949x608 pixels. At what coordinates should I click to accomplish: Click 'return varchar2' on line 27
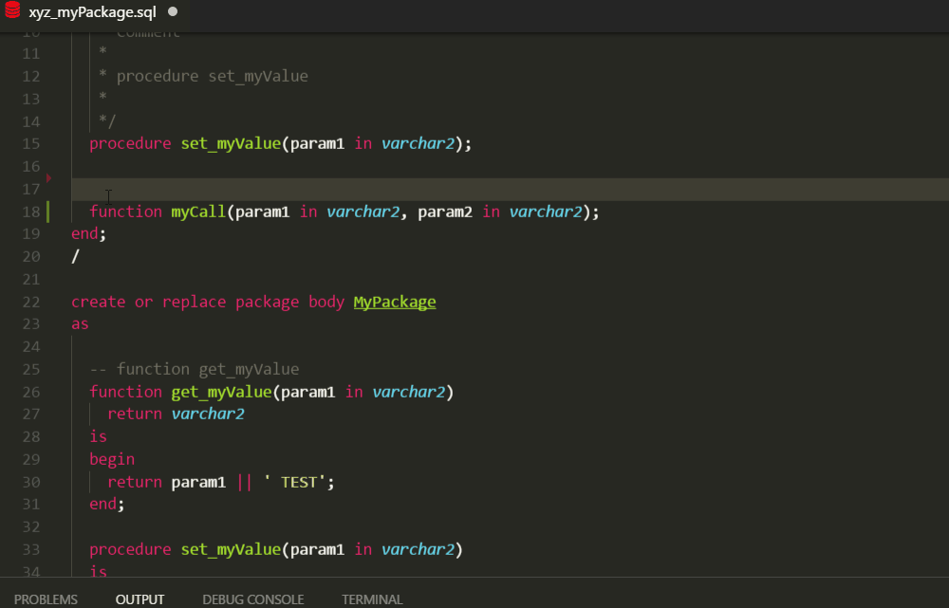click(x=176, y=415)
